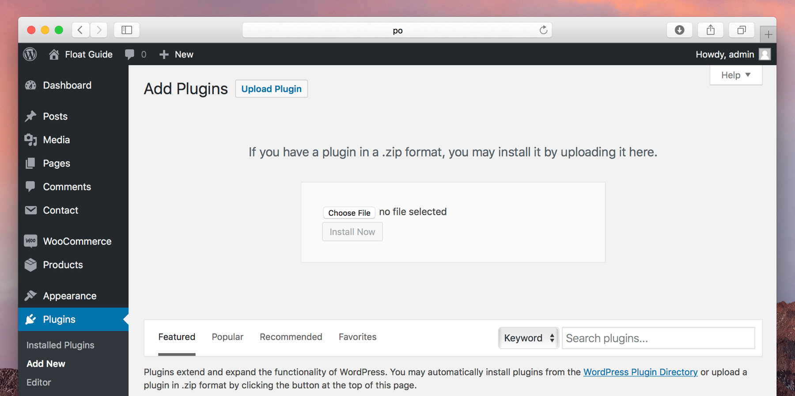Image resolution: width=795 pixels, height=396 pixels.
Task: Click the Upload Plugin button
Action: point(272,89)
